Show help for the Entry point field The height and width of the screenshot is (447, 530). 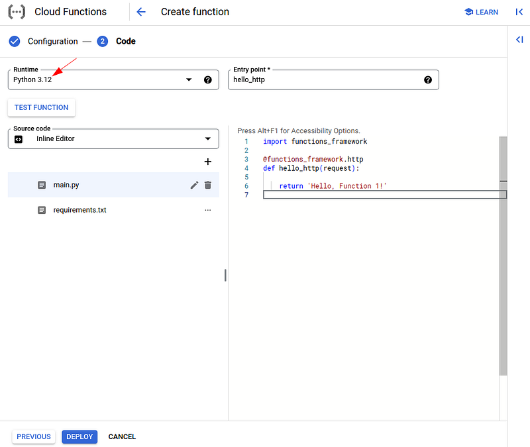click(x=428, y=79)
